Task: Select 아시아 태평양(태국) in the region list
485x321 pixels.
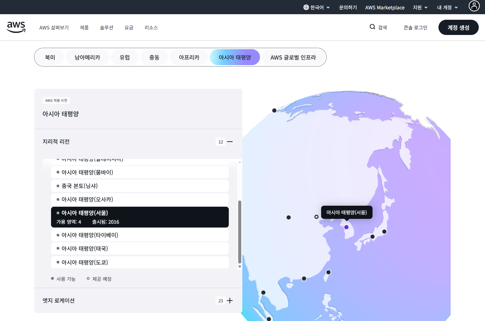Action: 140,248
